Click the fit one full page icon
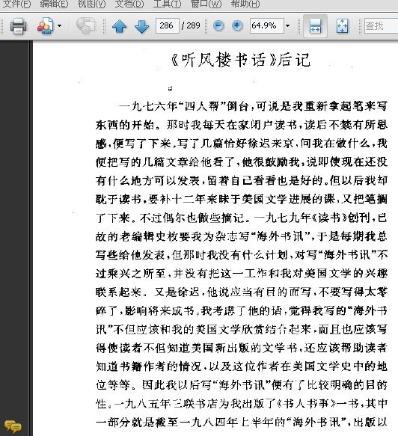The height and width of the screenshot is (436, 398). coord(342,26)
